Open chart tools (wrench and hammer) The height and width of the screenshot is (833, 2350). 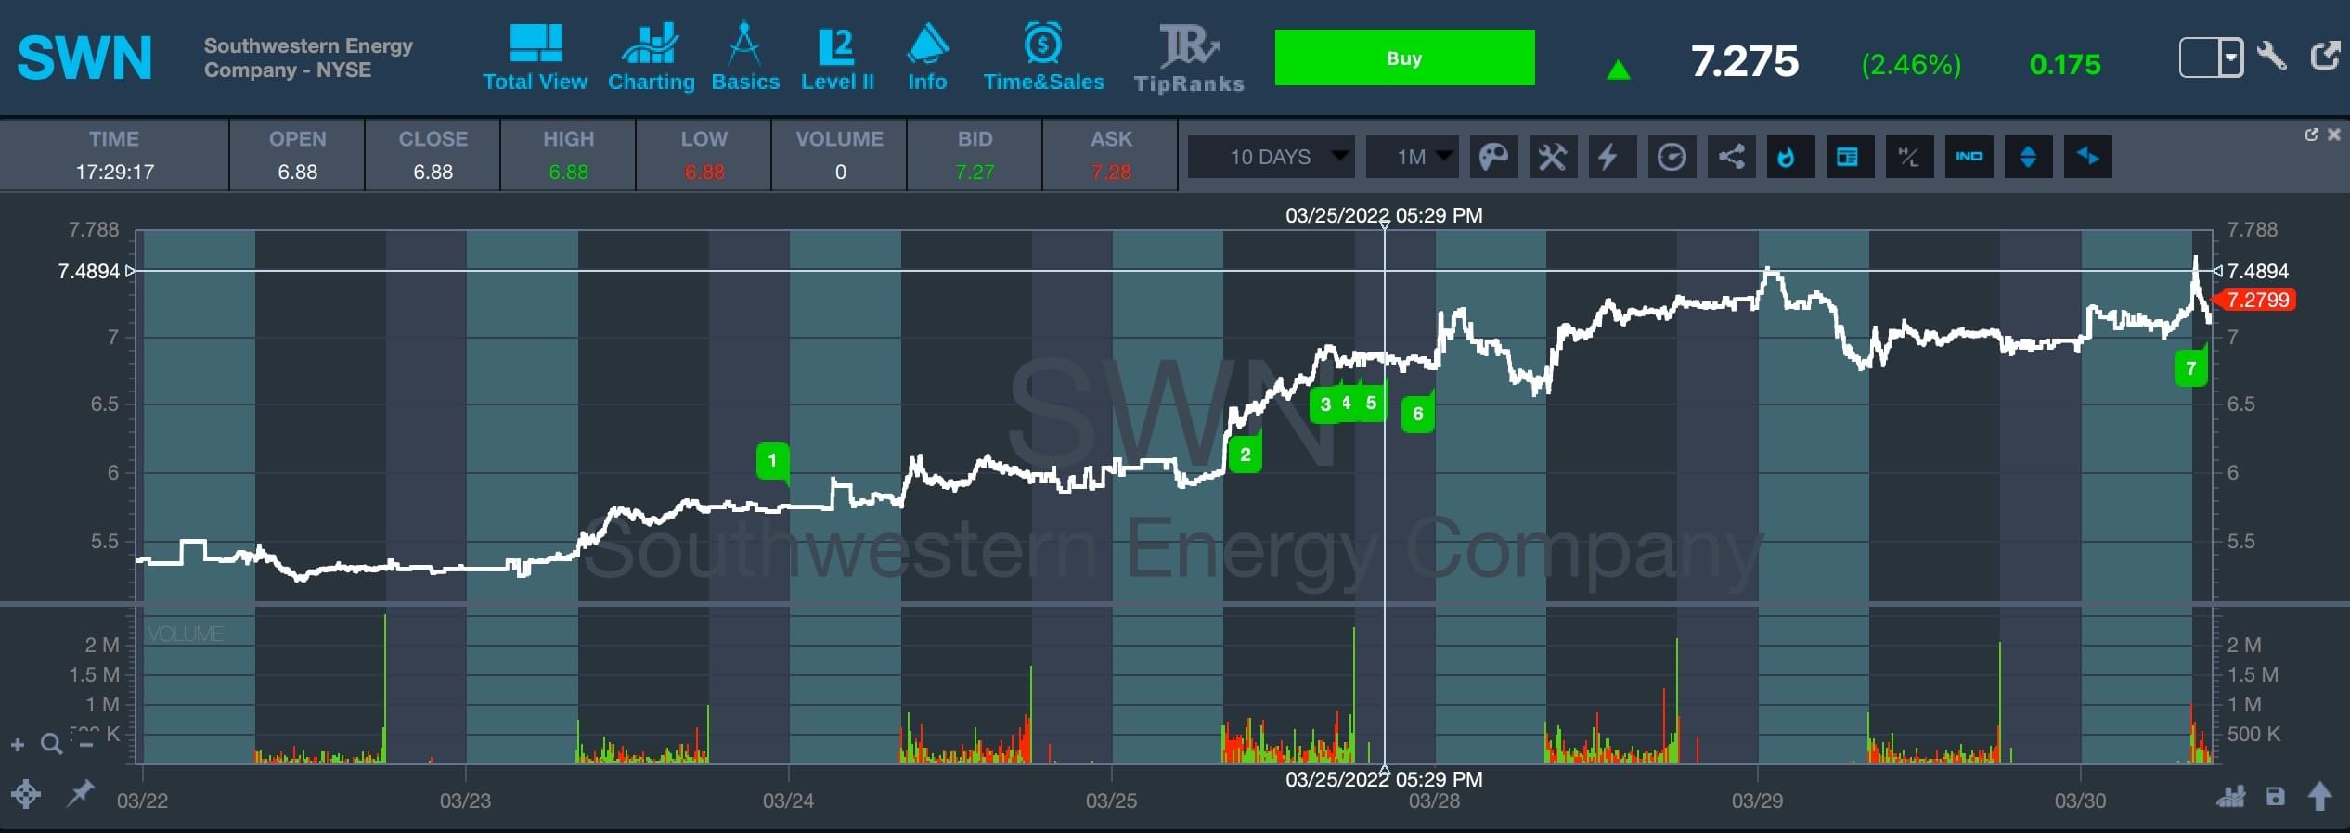click(x=1552, y=157)
